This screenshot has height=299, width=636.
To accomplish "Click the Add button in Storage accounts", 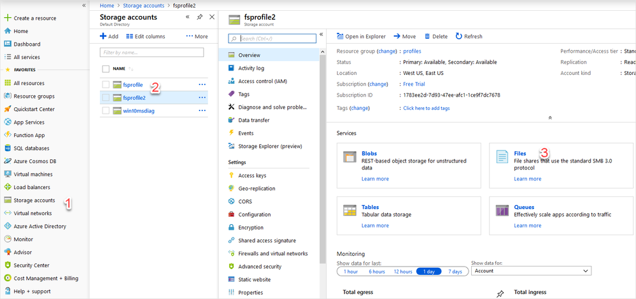I will (109, 36).
